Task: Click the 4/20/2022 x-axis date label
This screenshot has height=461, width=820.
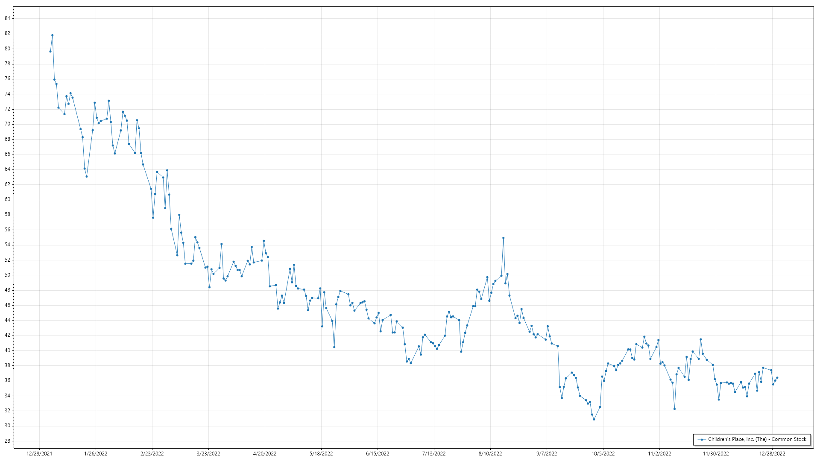Action: tap(265, 453)
